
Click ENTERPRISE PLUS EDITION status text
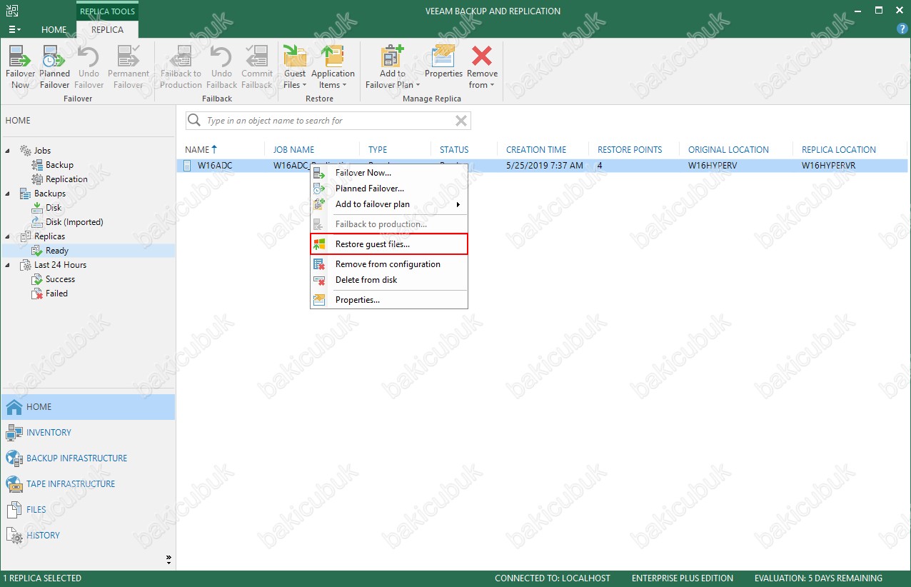point(683,578)
